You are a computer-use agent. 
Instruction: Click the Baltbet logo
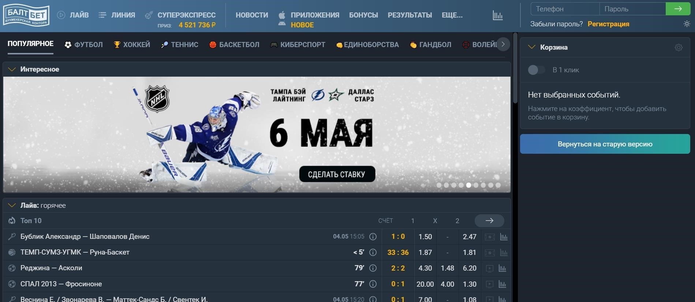click(26, 15)
